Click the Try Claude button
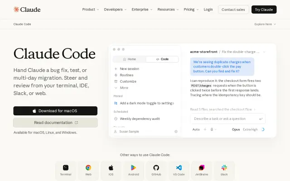The width and height of the screenshot is (290, 181). tap(264, 10)
